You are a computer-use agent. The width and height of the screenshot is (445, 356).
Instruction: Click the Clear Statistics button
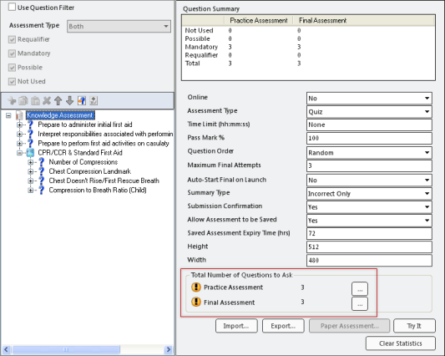click(401, 343)
